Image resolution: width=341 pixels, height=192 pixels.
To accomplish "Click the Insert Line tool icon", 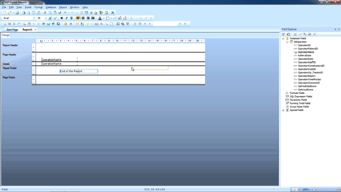I will [34, 24].
